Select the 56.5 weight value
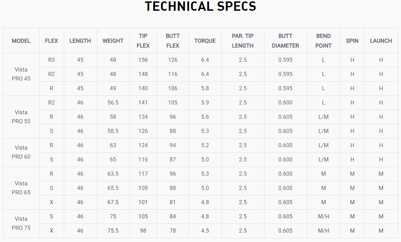The image size is (401, 242). [x=113, y=102]
